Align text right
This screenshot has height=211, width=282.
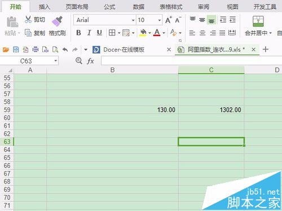point(213,33)
